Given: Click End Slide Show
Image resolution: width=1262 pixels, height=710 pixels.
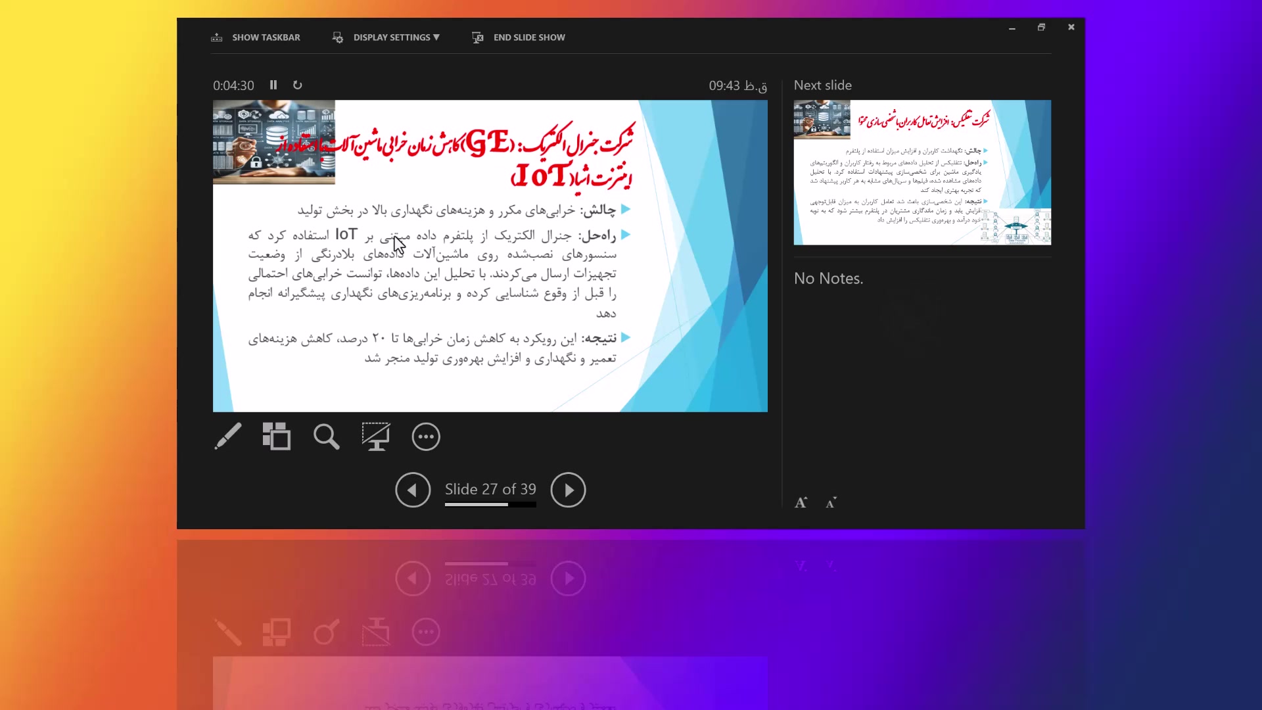Looking at the screenshot, I should point(529,37).
